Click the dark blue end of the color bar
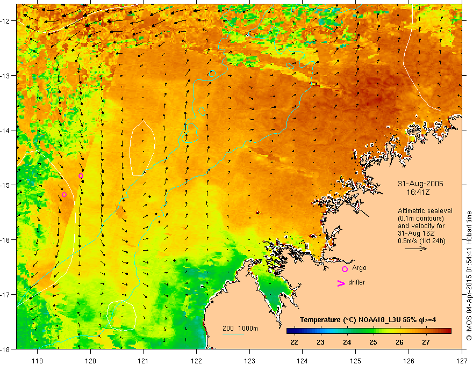Image resolution: width=473 pixels, height=365 pixels. coord(290,331)
